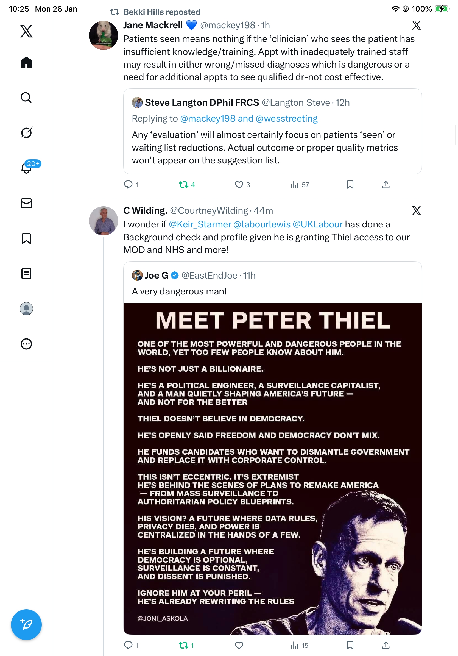Open the Home feed icon
Screen dimensions: 458x656
click(26, 63)
